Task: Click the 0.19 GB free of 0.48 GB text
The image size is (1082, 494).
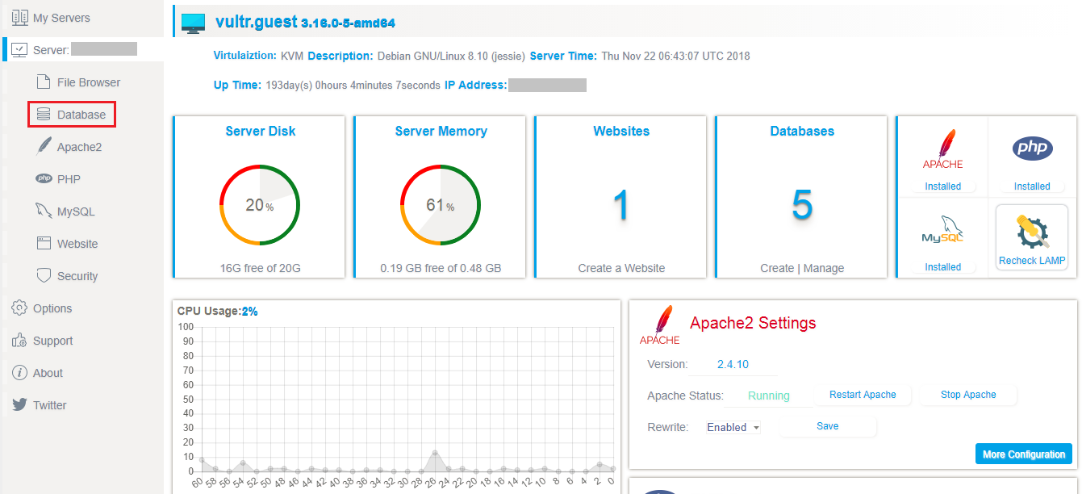Action: tap(441, 268)
